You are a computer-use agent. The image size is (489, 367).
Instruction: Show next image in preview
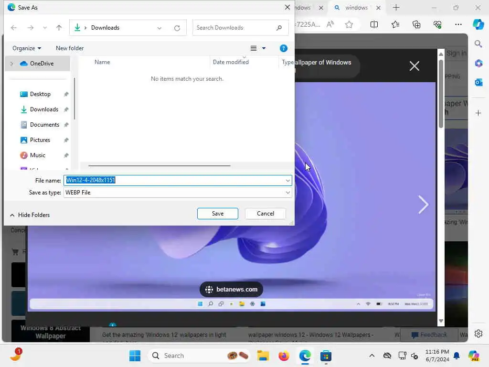pos(423,205)
